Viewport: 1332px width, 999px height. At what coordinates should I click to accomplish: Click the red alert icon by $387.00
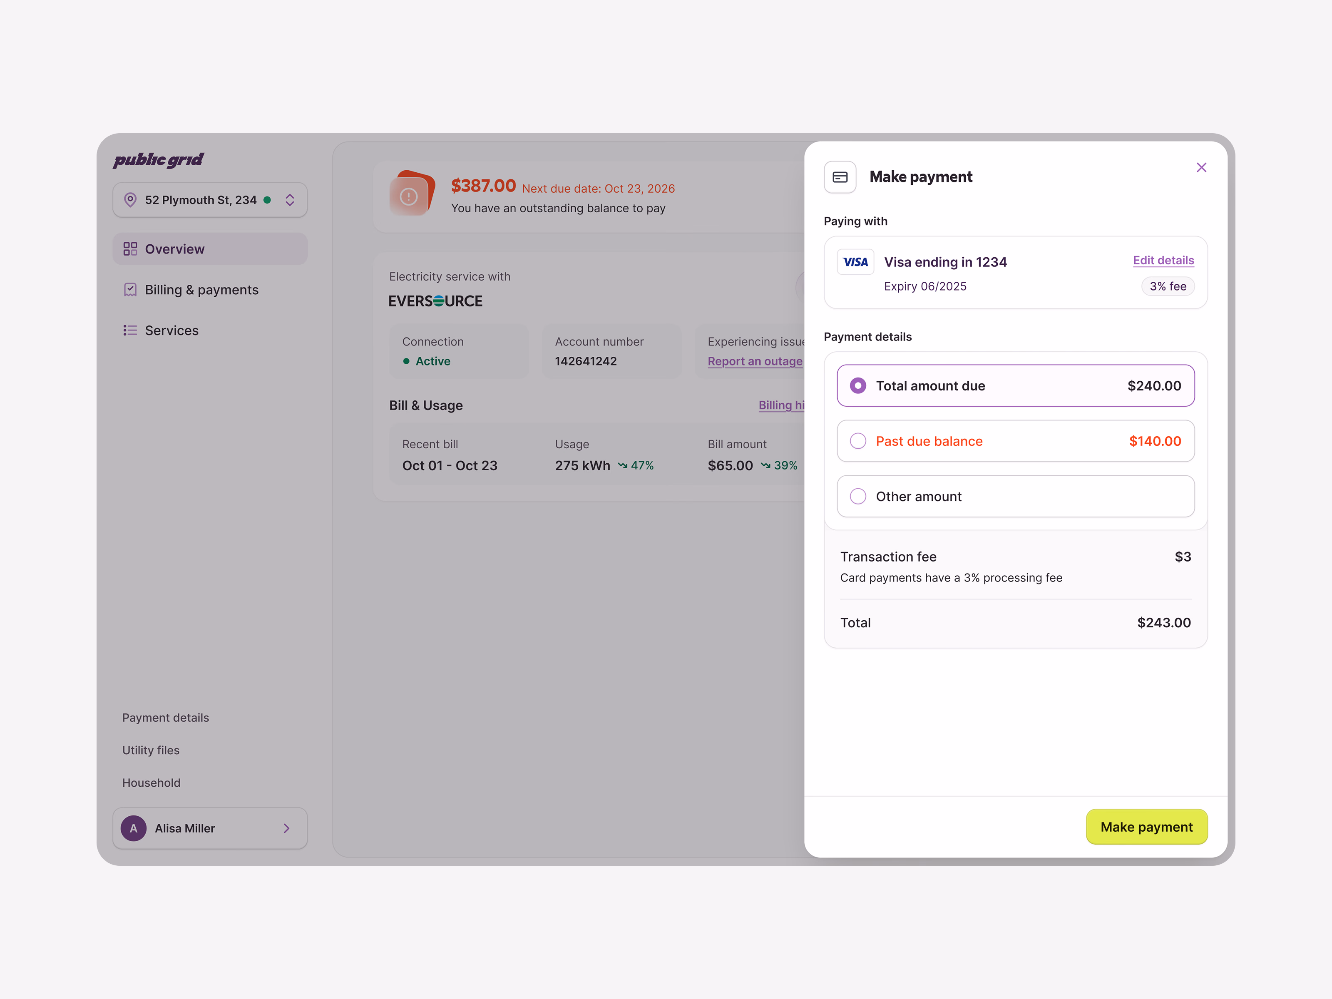(x=412, y=194)
